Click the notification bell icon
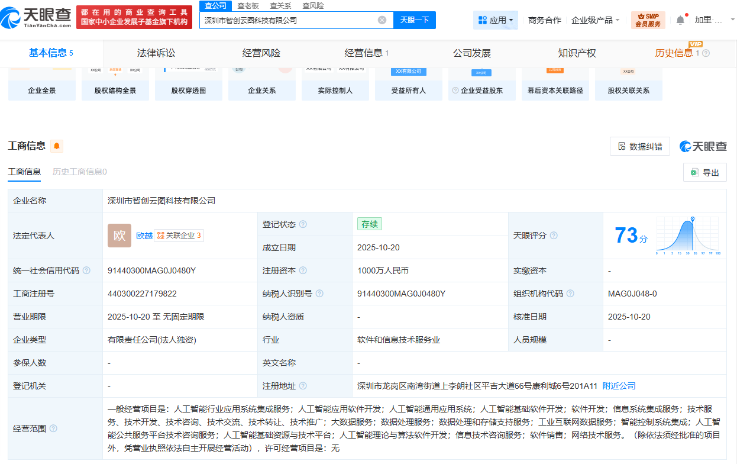Viewport: 737px width, 464px height. tap(680, 20)
